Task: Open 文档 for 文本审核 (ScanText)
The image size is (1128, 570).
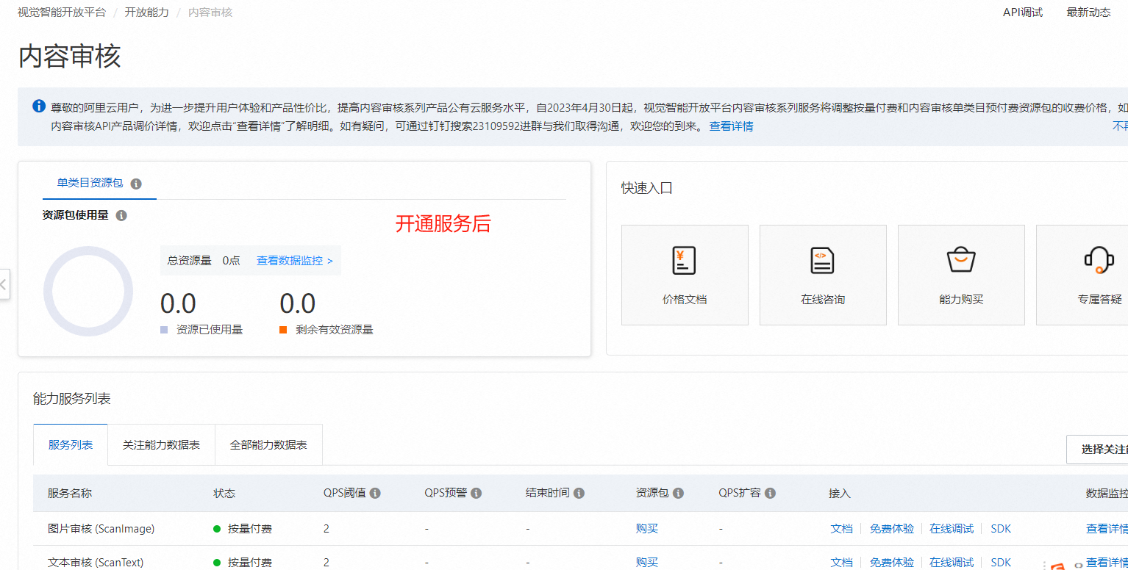Action: pyautogui.click(x=842, y=562)
